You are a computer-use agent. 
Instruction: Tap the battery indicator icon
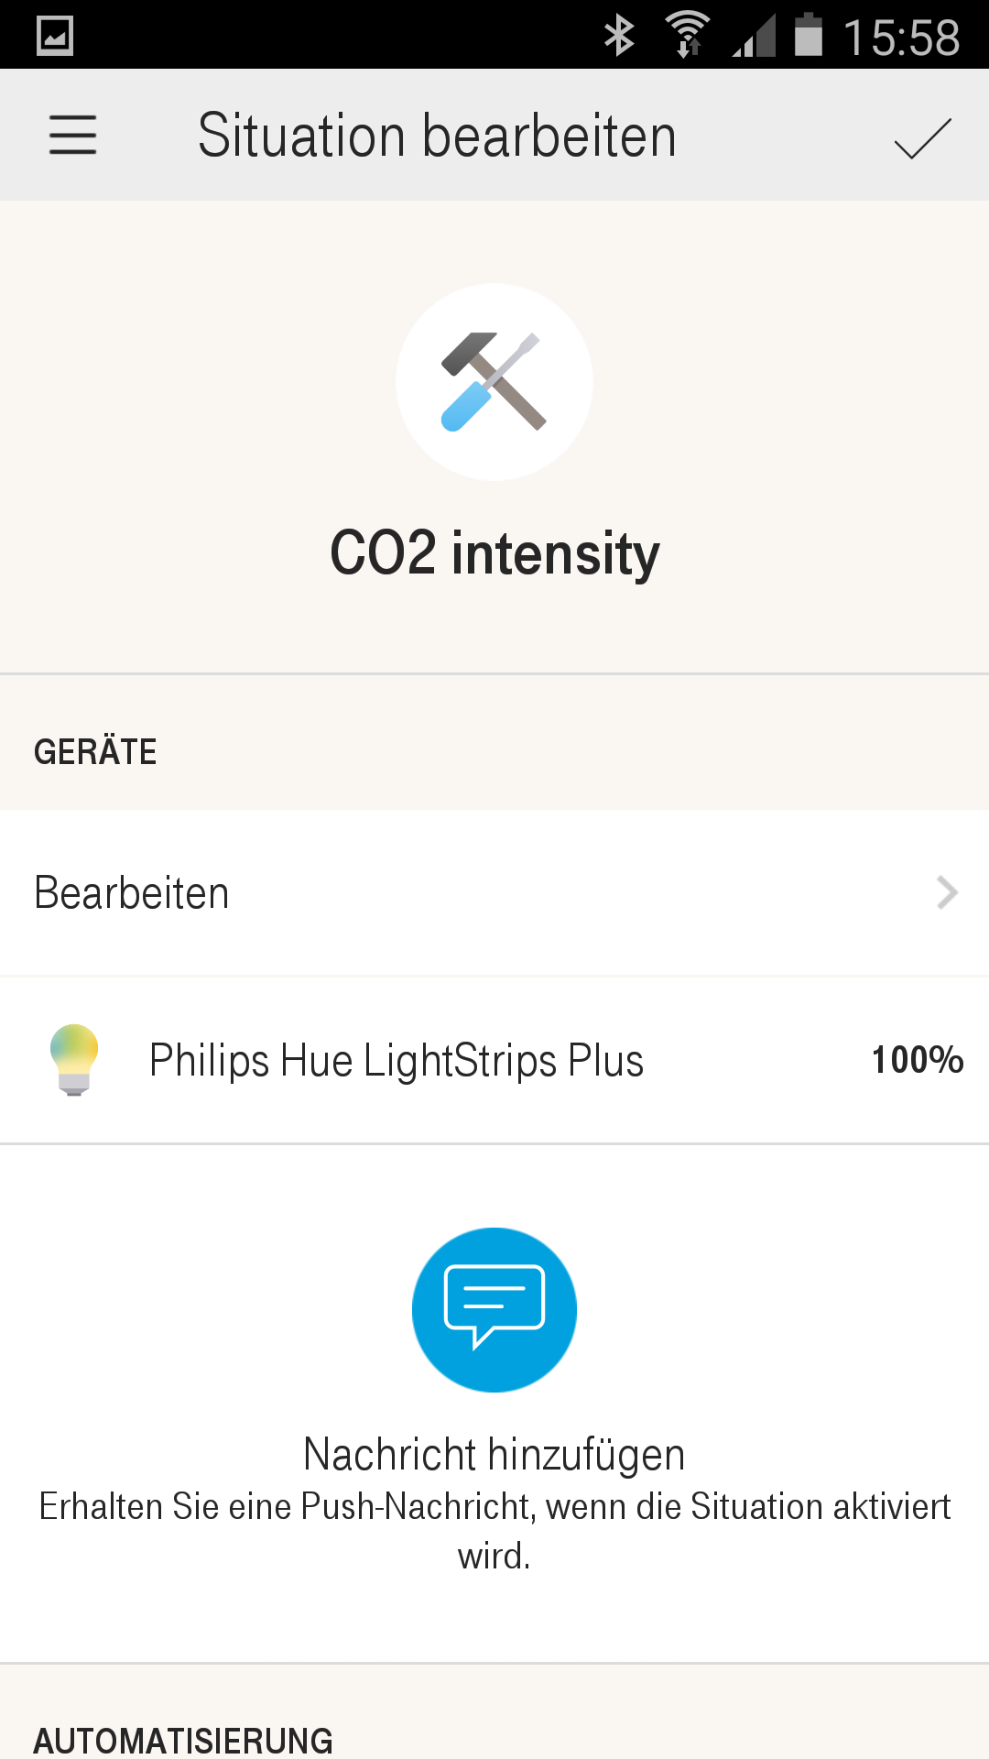point(808,36)
